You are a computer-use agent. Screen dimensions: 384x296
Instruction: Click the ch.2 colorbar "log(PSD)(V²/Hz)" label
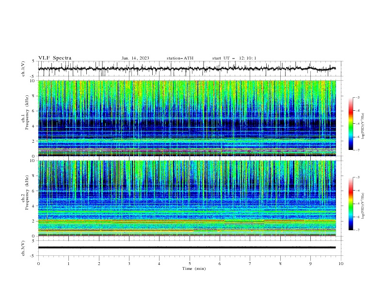tap(363, 206)
